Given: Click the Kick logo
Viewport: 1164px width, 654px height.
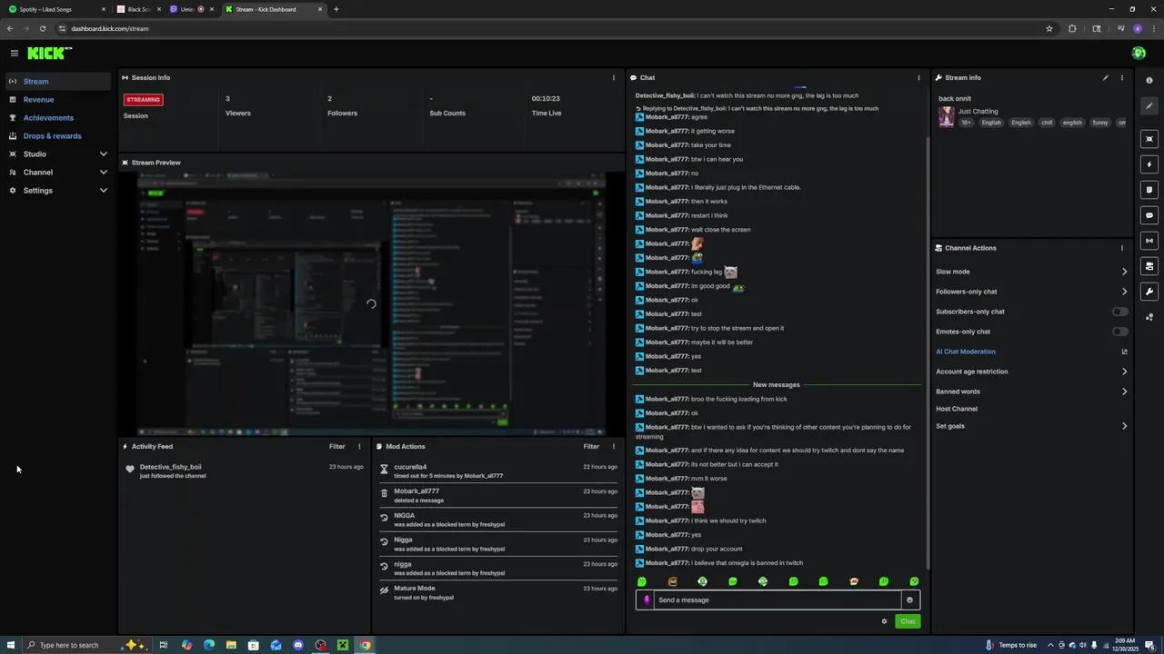Looking at the screenshot, I should (x=49, y=54).
